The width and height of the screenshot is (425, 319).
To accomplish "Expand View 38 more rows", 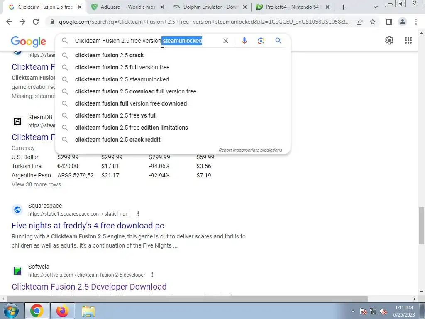I will pyautogui.click(x=37, y=184).
